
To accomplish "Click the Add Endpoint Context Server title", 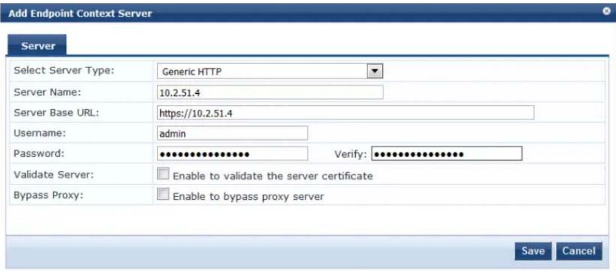I will 80,13.
